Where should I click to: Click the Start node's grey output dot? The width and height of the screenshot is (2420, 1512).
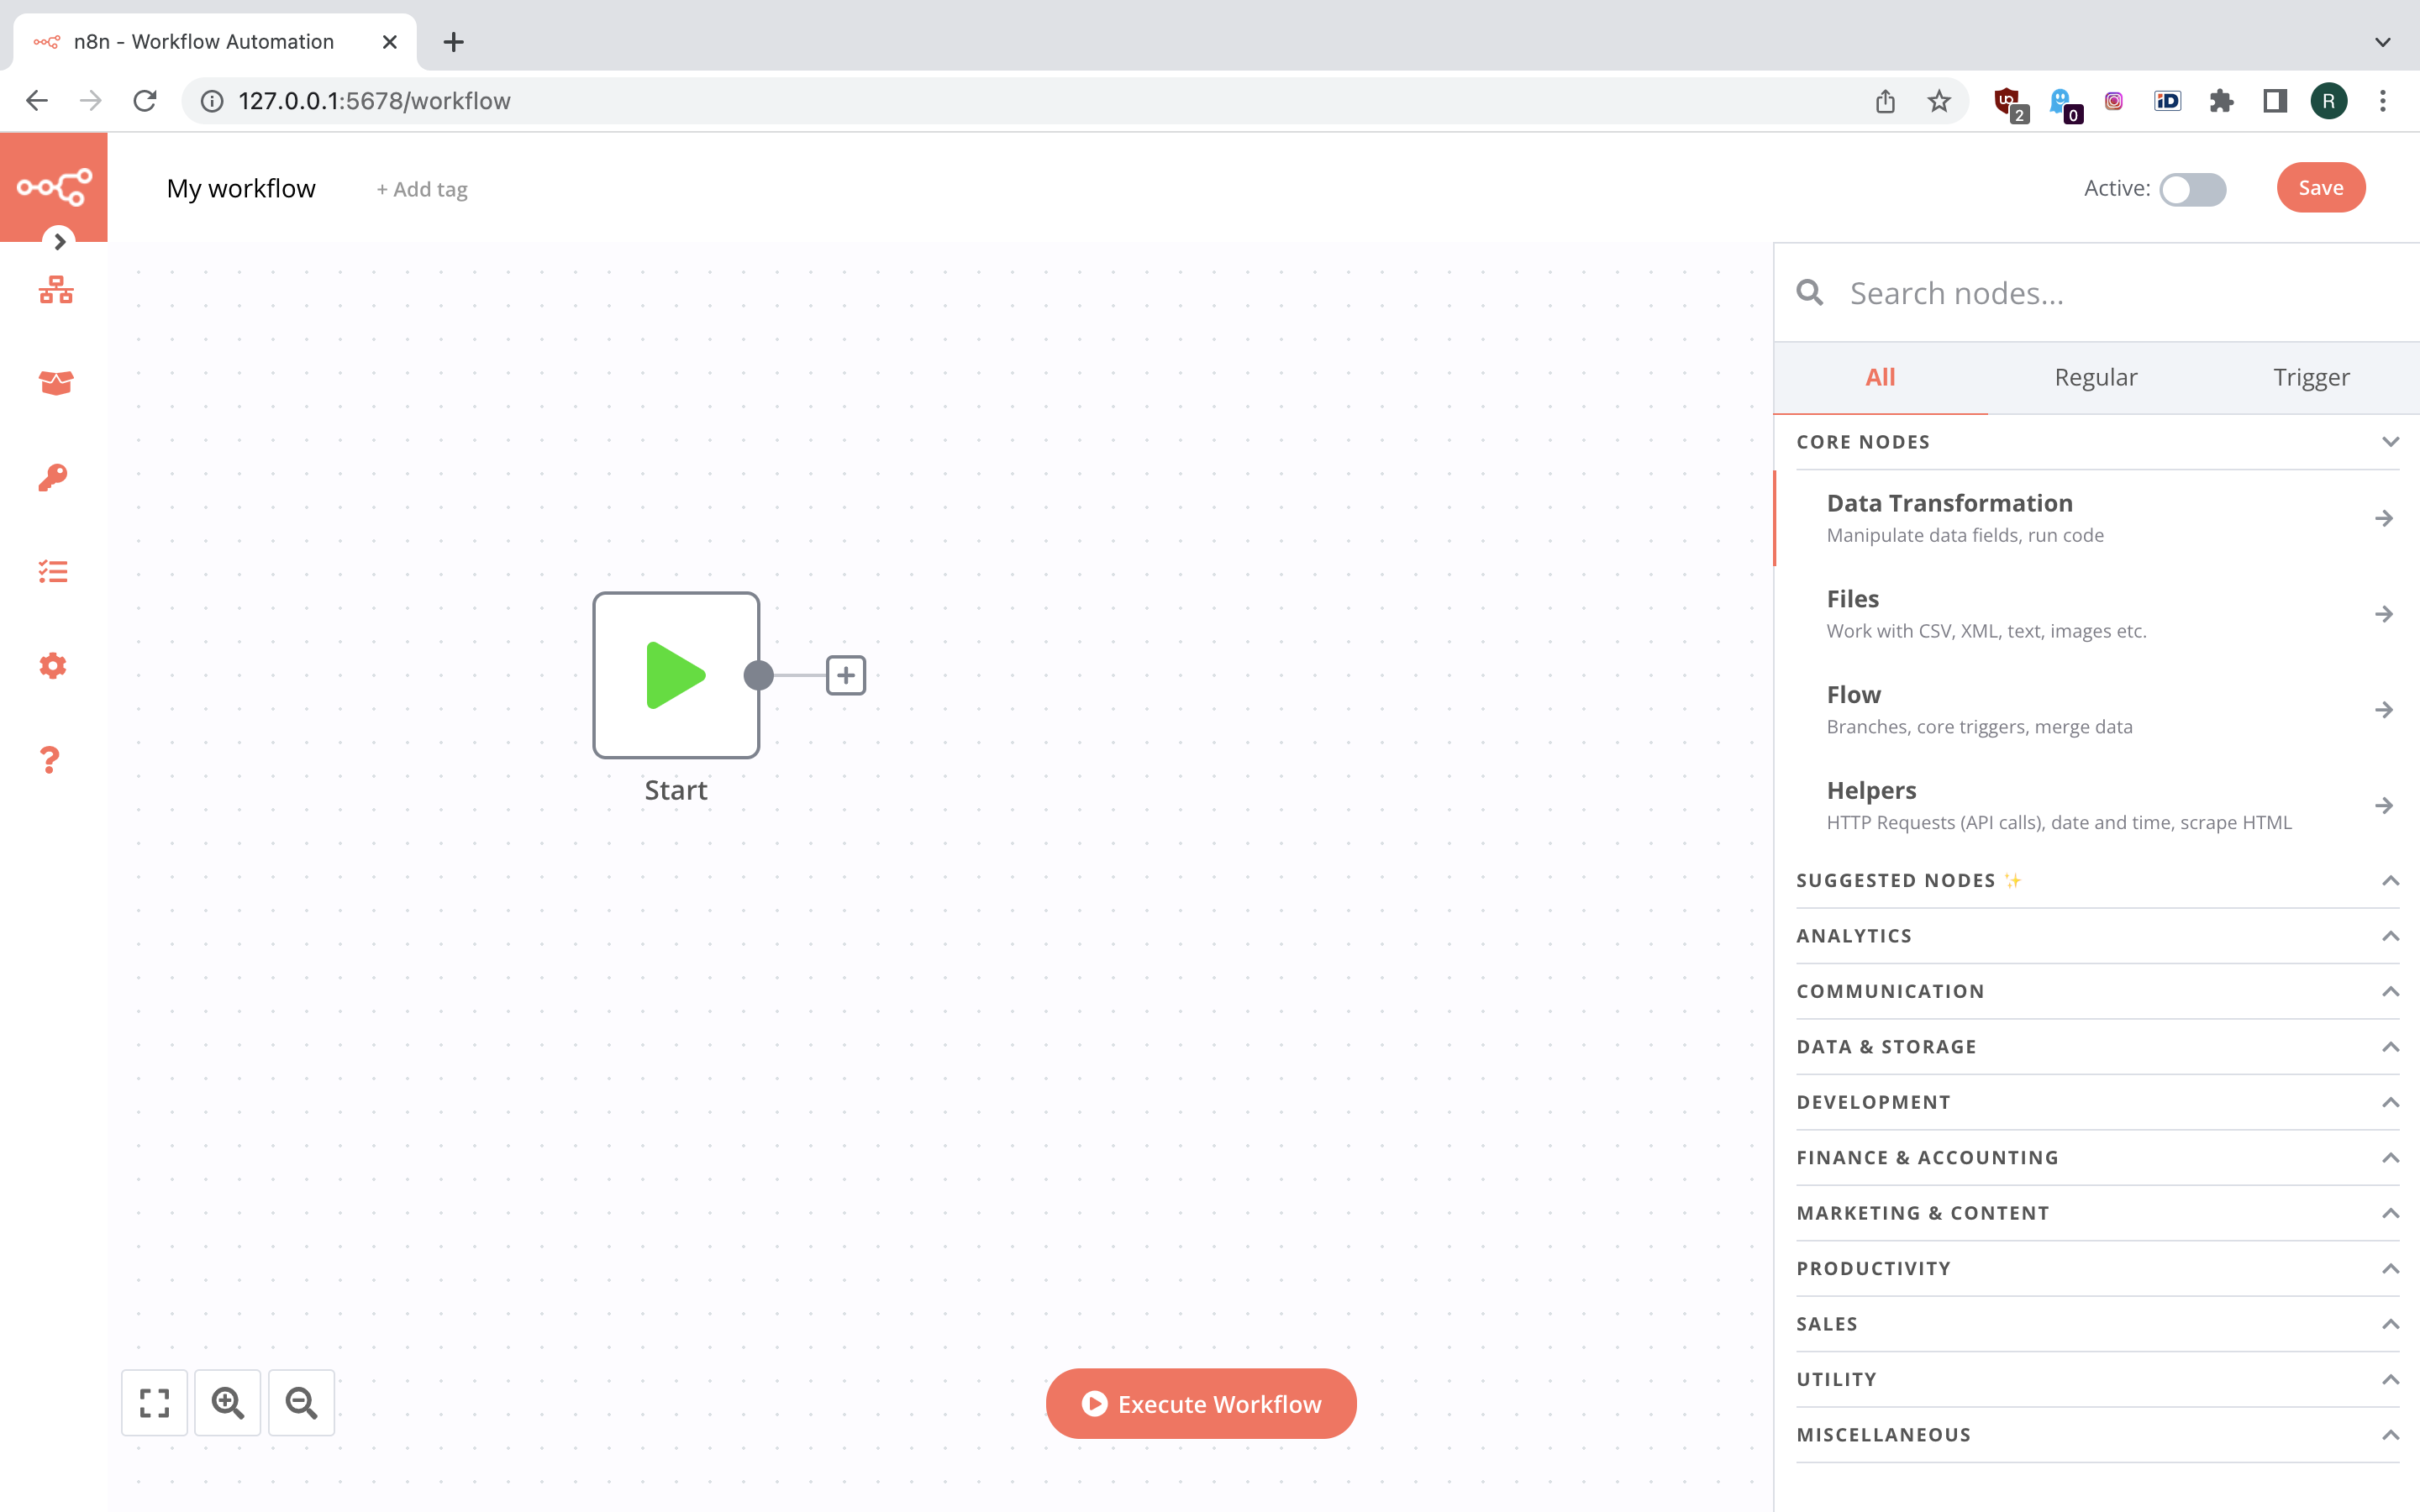click(x=759, y=675)
